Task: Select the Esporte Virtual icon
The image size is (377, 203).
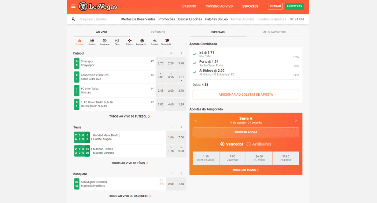Action: pyautogui.click(x=142, y=42)
